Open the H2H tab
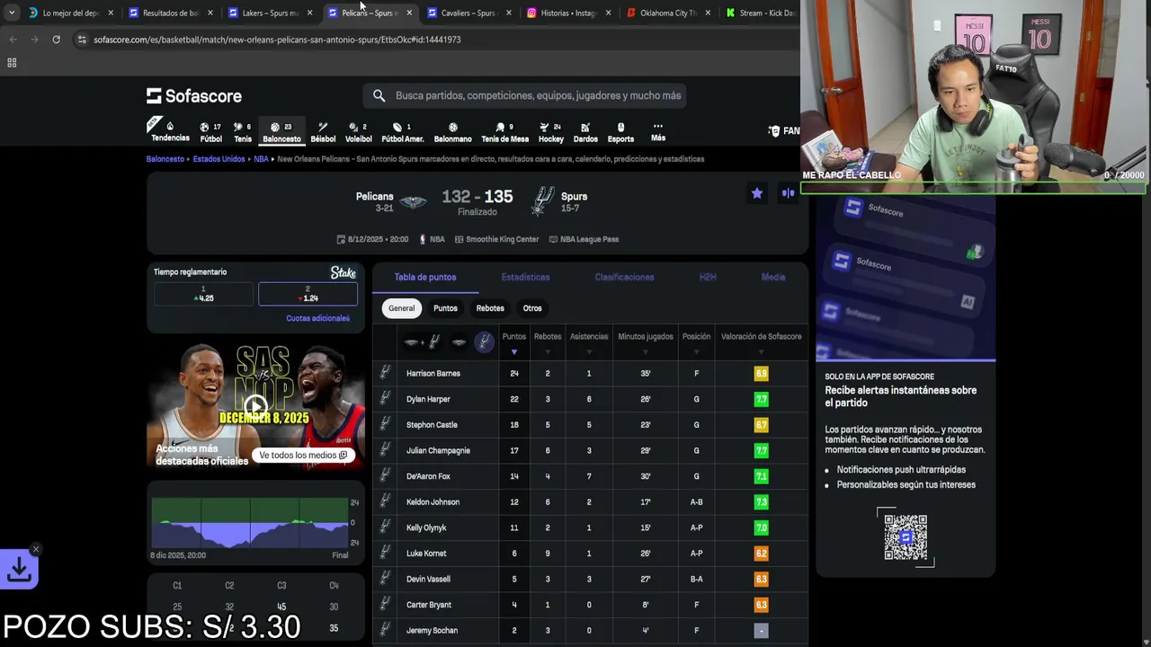The height and width of the screenshot is (647, 1151). coord(708,277)
